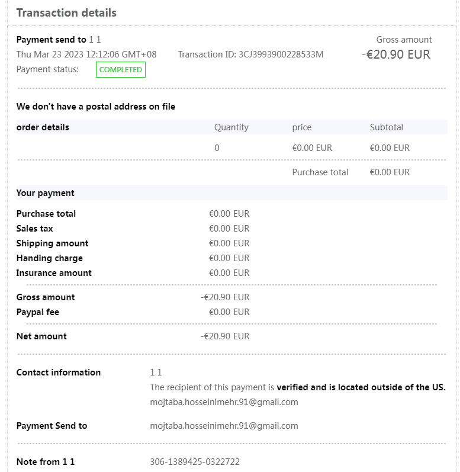This screenshot has height=472, width=460.
Task: Click the COMPLETED payment status badge
Action: pyautogui.click(x=121, y=70)
